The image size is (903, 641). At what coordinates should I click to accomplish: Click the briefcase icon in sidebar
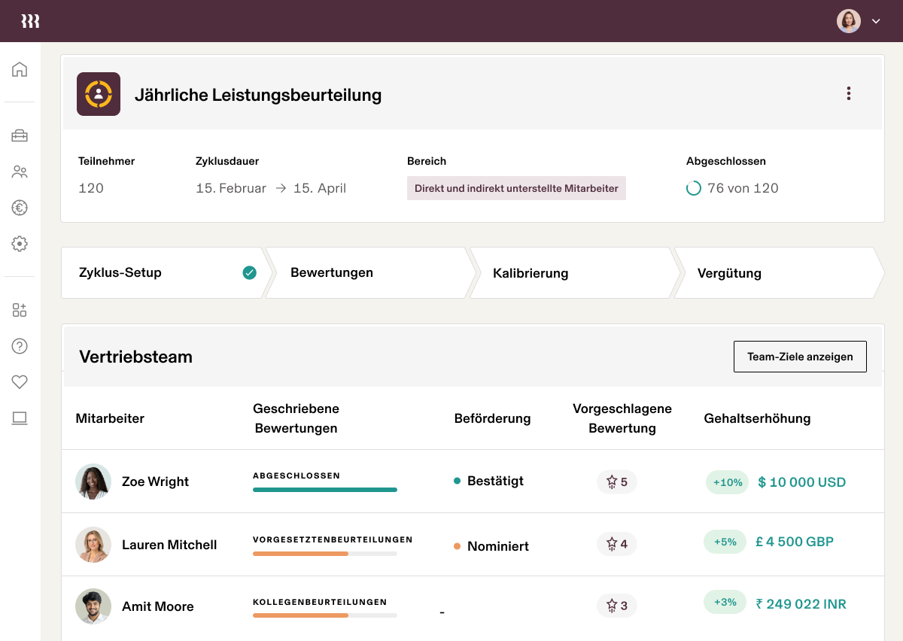[x=20, y=135]
